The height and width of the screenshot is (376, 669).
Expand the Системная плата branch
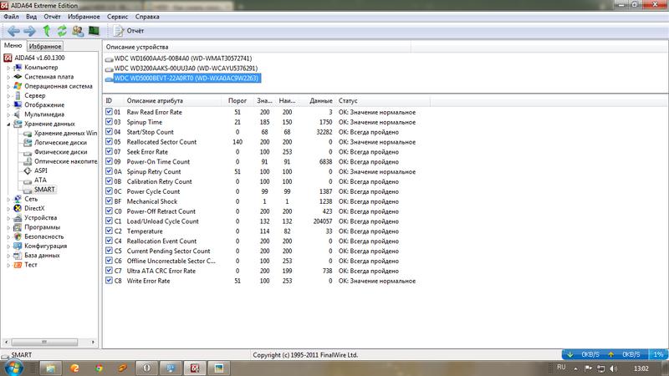[8, 77]
